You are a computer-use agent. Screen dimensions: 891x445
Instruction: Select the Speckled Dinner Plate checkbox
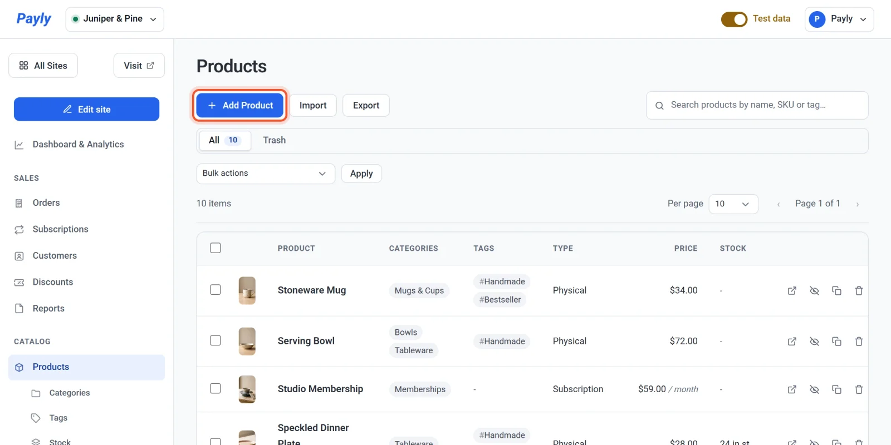click(x=216, y=442)
